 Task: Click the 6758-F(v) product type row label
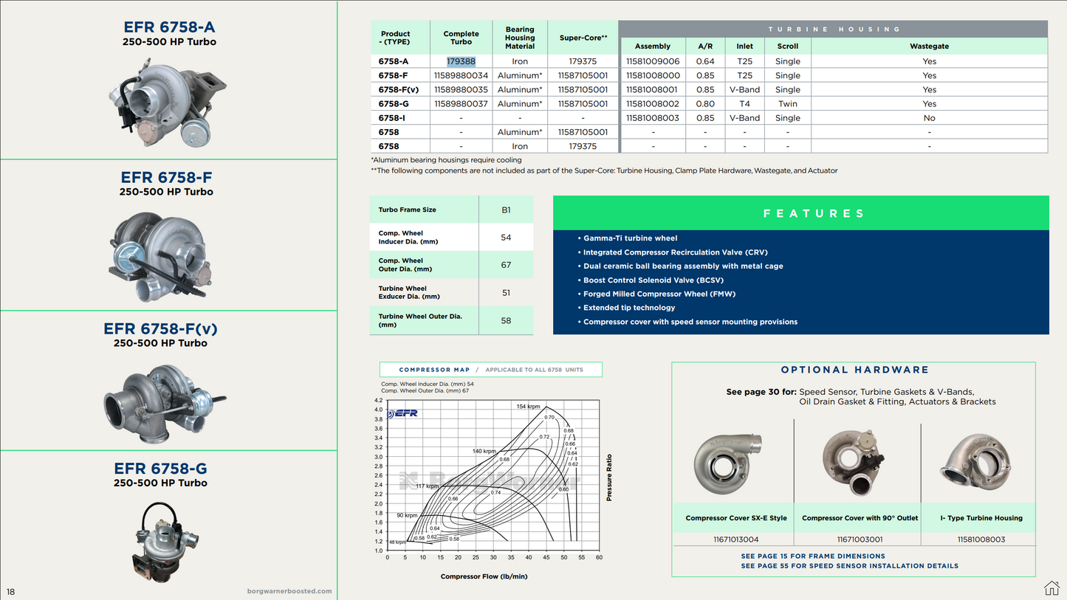[x=399, y=89]
